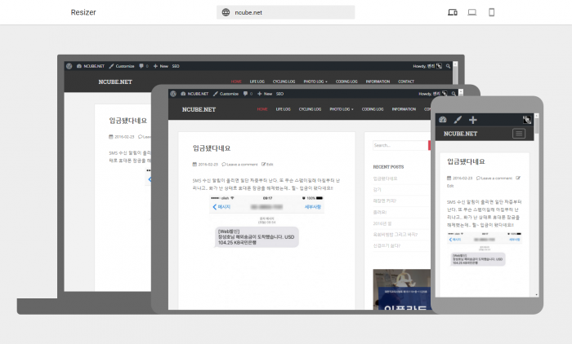
Task: Click SMS screenshot image in tablet post
Action: (x=266, y=223)
